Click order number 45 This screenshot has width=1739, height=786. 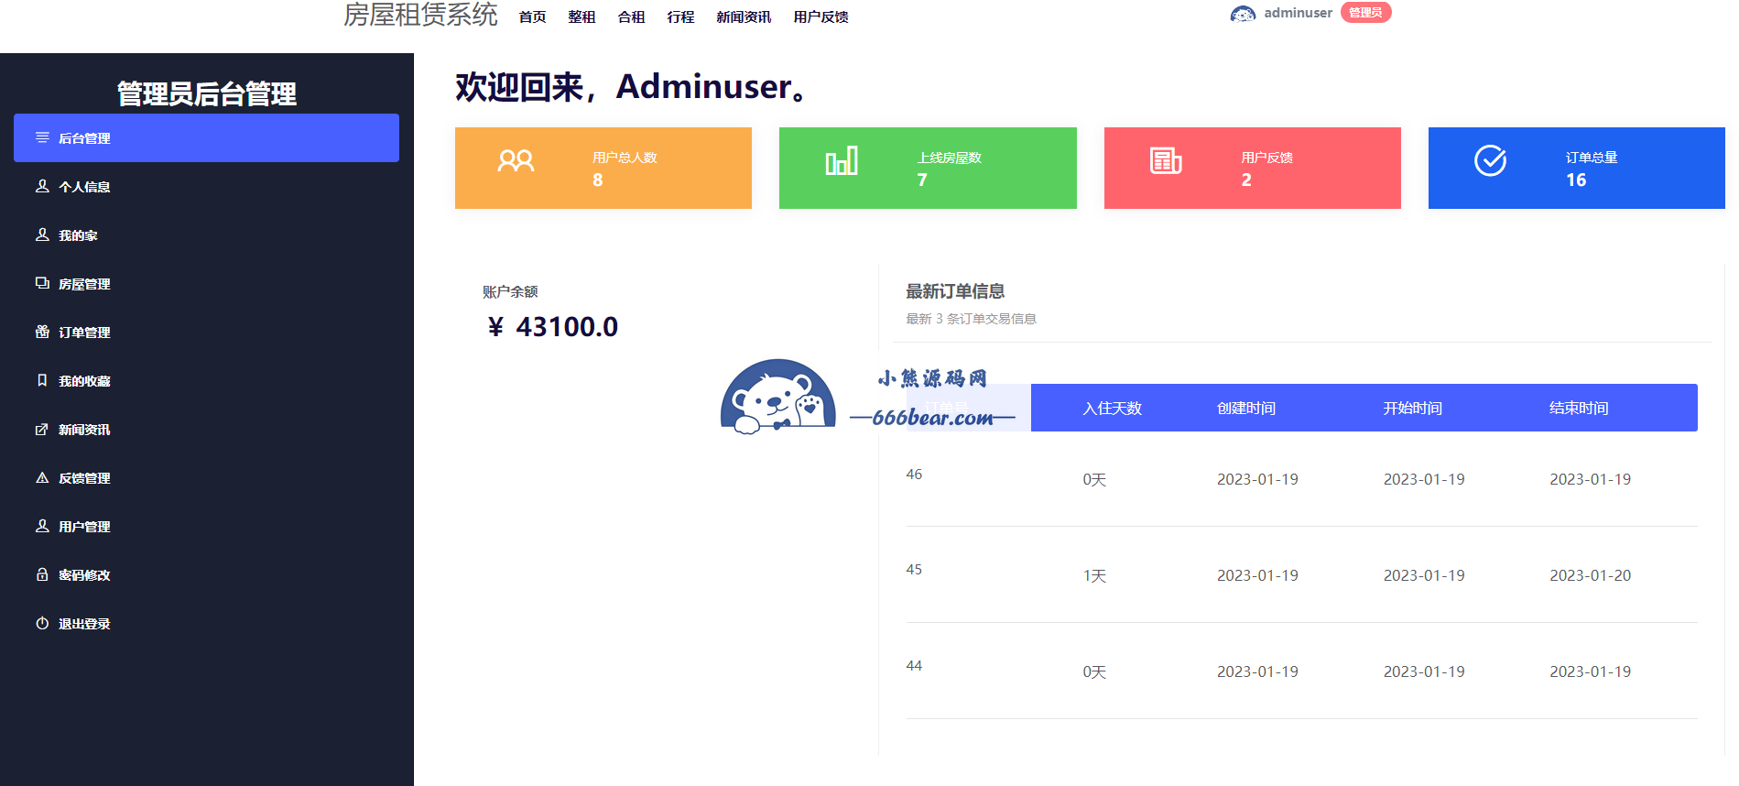914,570
